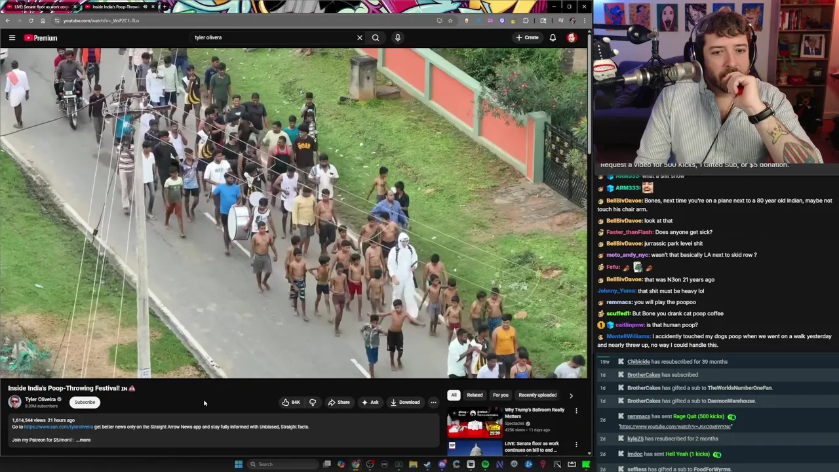Screen dimensions: 839x472
Task: Open the YouTube guide hamburger menu
Action: point(12,38)
